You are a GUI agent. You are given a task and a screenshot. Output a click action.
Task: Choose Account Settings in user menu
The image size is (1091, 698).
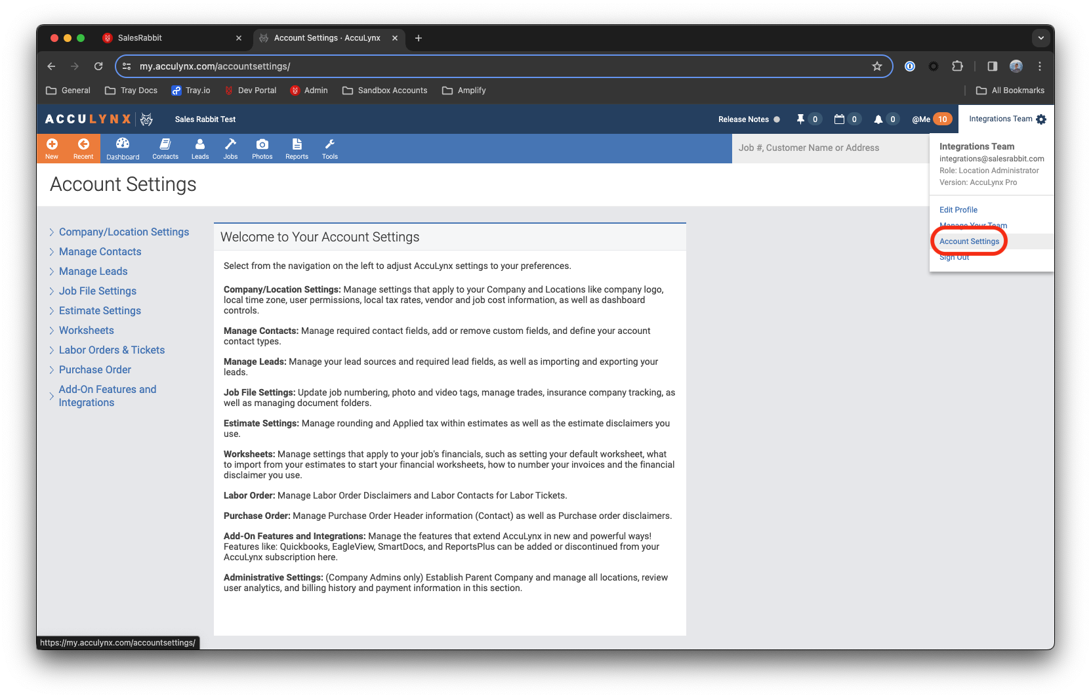[x=969, y=241]
